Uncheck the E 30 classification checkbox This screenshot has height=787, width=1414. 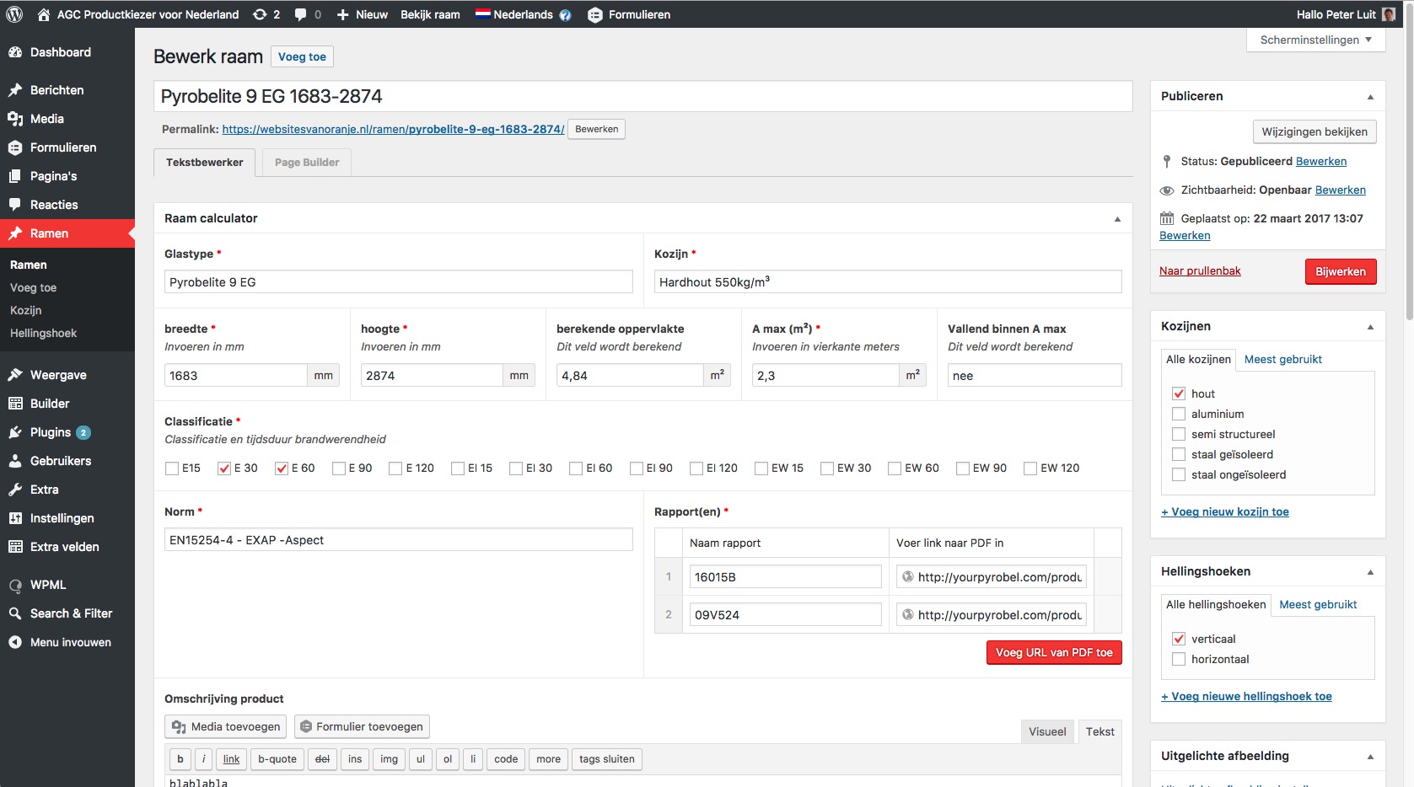coord(224,468)
